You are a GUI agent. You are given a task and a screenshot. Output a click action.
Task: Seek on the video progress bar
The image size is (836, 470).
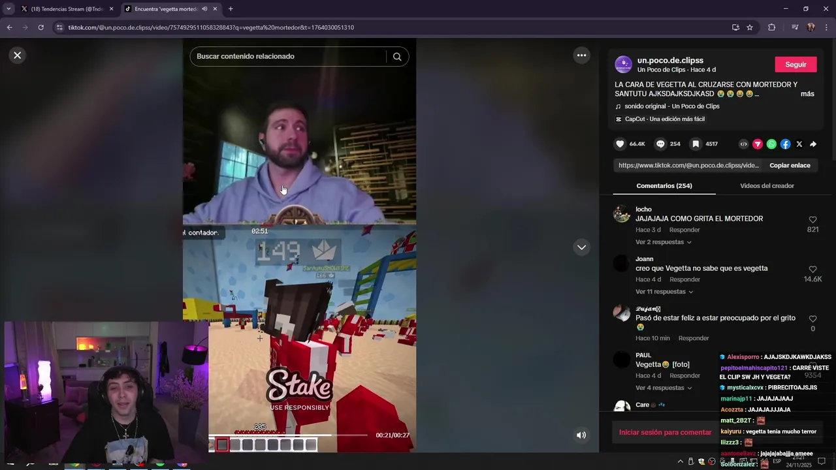pyautogui.click(x=287, y=435)
